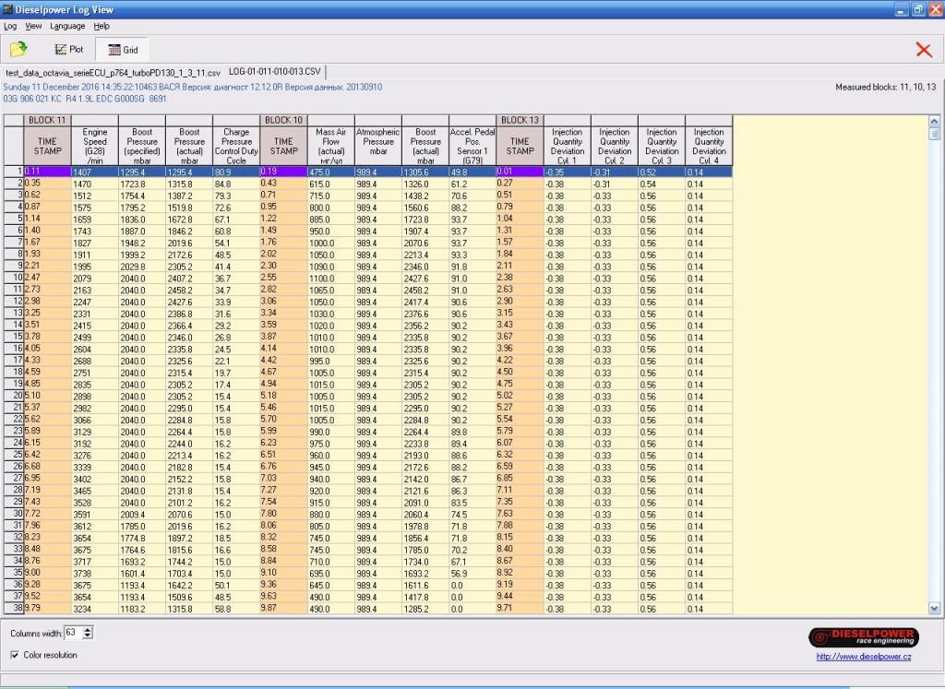This screenshot has width=945, height=689.
Task: Decrease Columns width with down arrow
Action: (x=88, y=636)
